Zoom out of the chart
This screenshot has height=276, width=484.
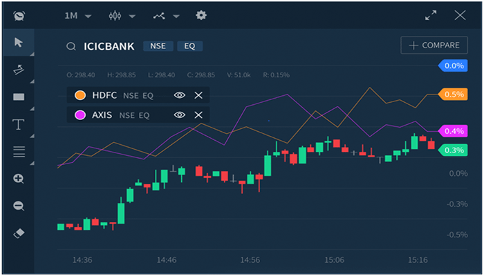[x=19, y=206]
